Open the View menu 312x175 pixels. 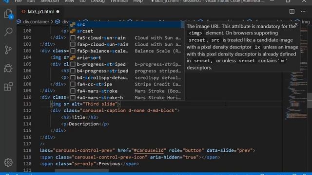point(69,1)
